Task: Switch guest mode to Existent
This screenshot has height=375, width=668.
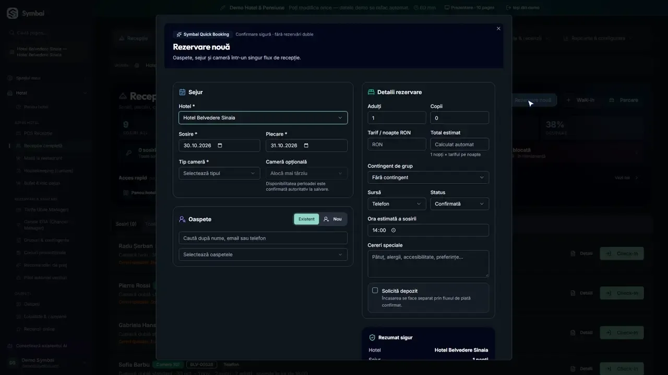Action: coord(306,219)
